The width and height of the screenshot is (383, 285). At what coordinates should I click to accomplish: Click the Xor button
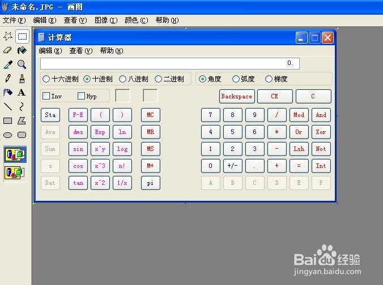[x=321, y=132]
